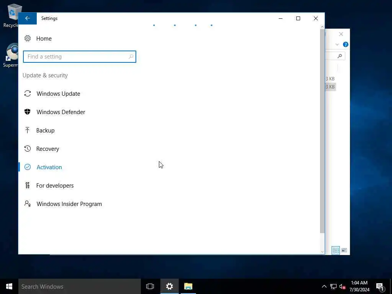Click the scroll-down arrow in Settings window
Screen dimensions: 392x294
pos(322,252)
